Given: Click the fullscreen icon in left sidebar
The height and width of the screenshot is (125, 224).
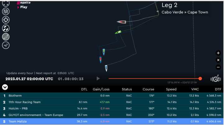Looking at the screenshot, I should [6, 3].
